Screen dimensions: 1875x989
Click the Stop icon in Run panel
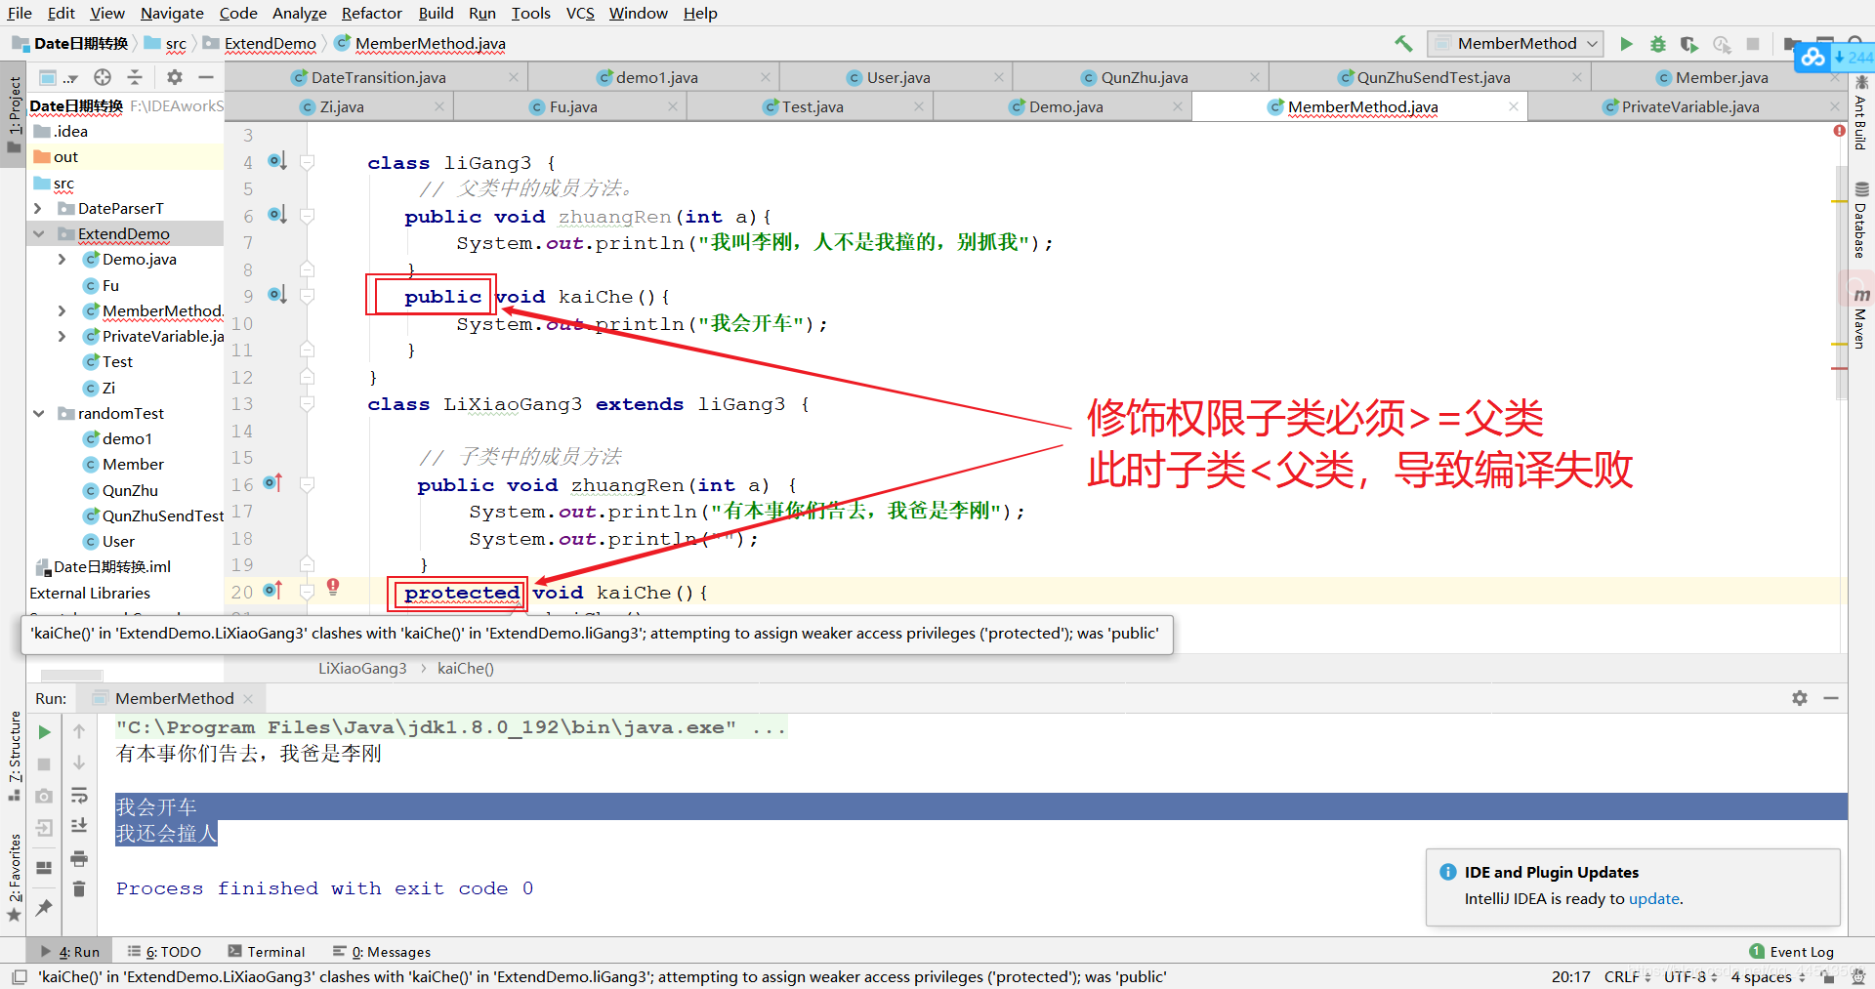pos(44,764)
